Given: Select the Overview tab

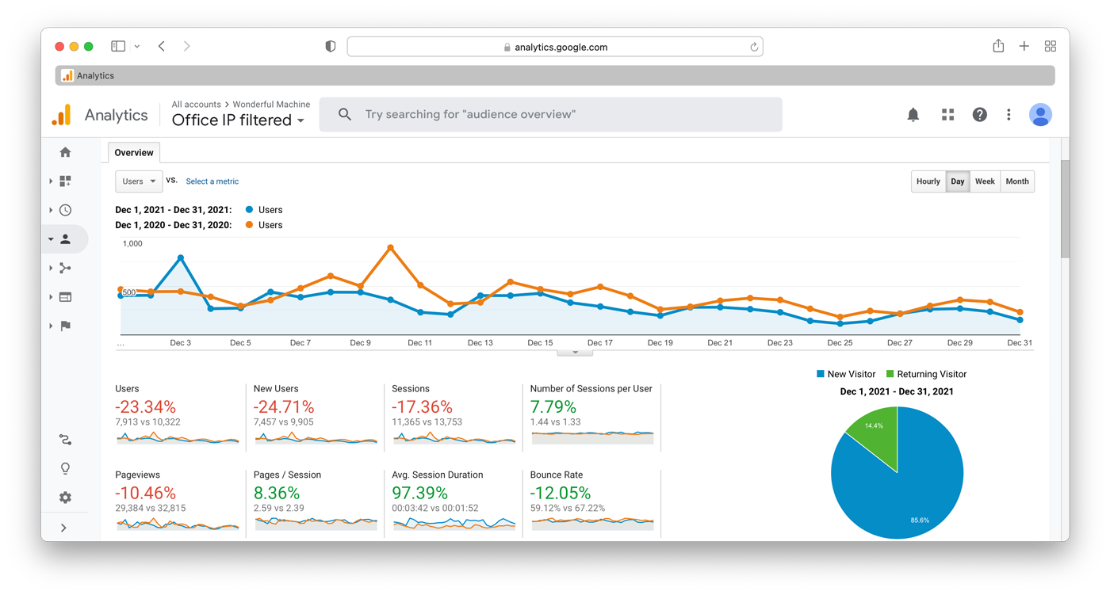Looking at the screenshot, I should pyautogui.click(x=134, y=153).
